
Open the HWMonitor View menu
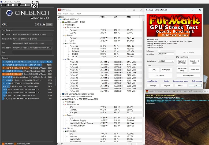65,14
